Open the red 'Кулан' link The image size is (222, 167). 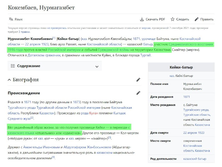coord(94,113)
